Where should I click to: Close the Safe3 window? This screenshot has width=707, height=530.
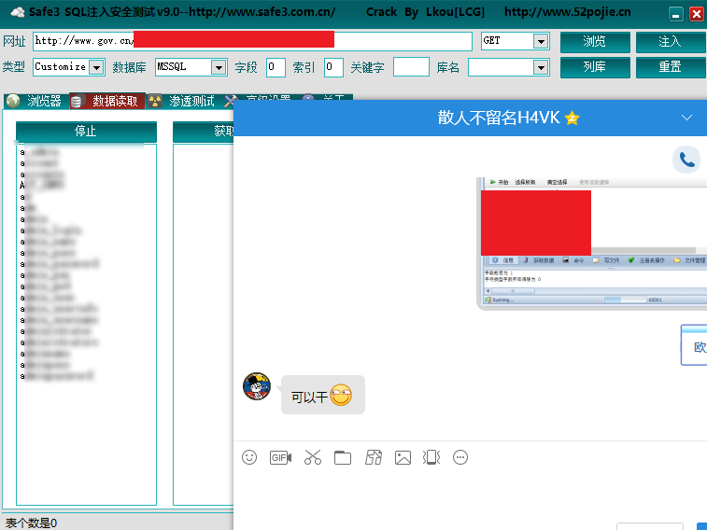(x=697, y=15)
